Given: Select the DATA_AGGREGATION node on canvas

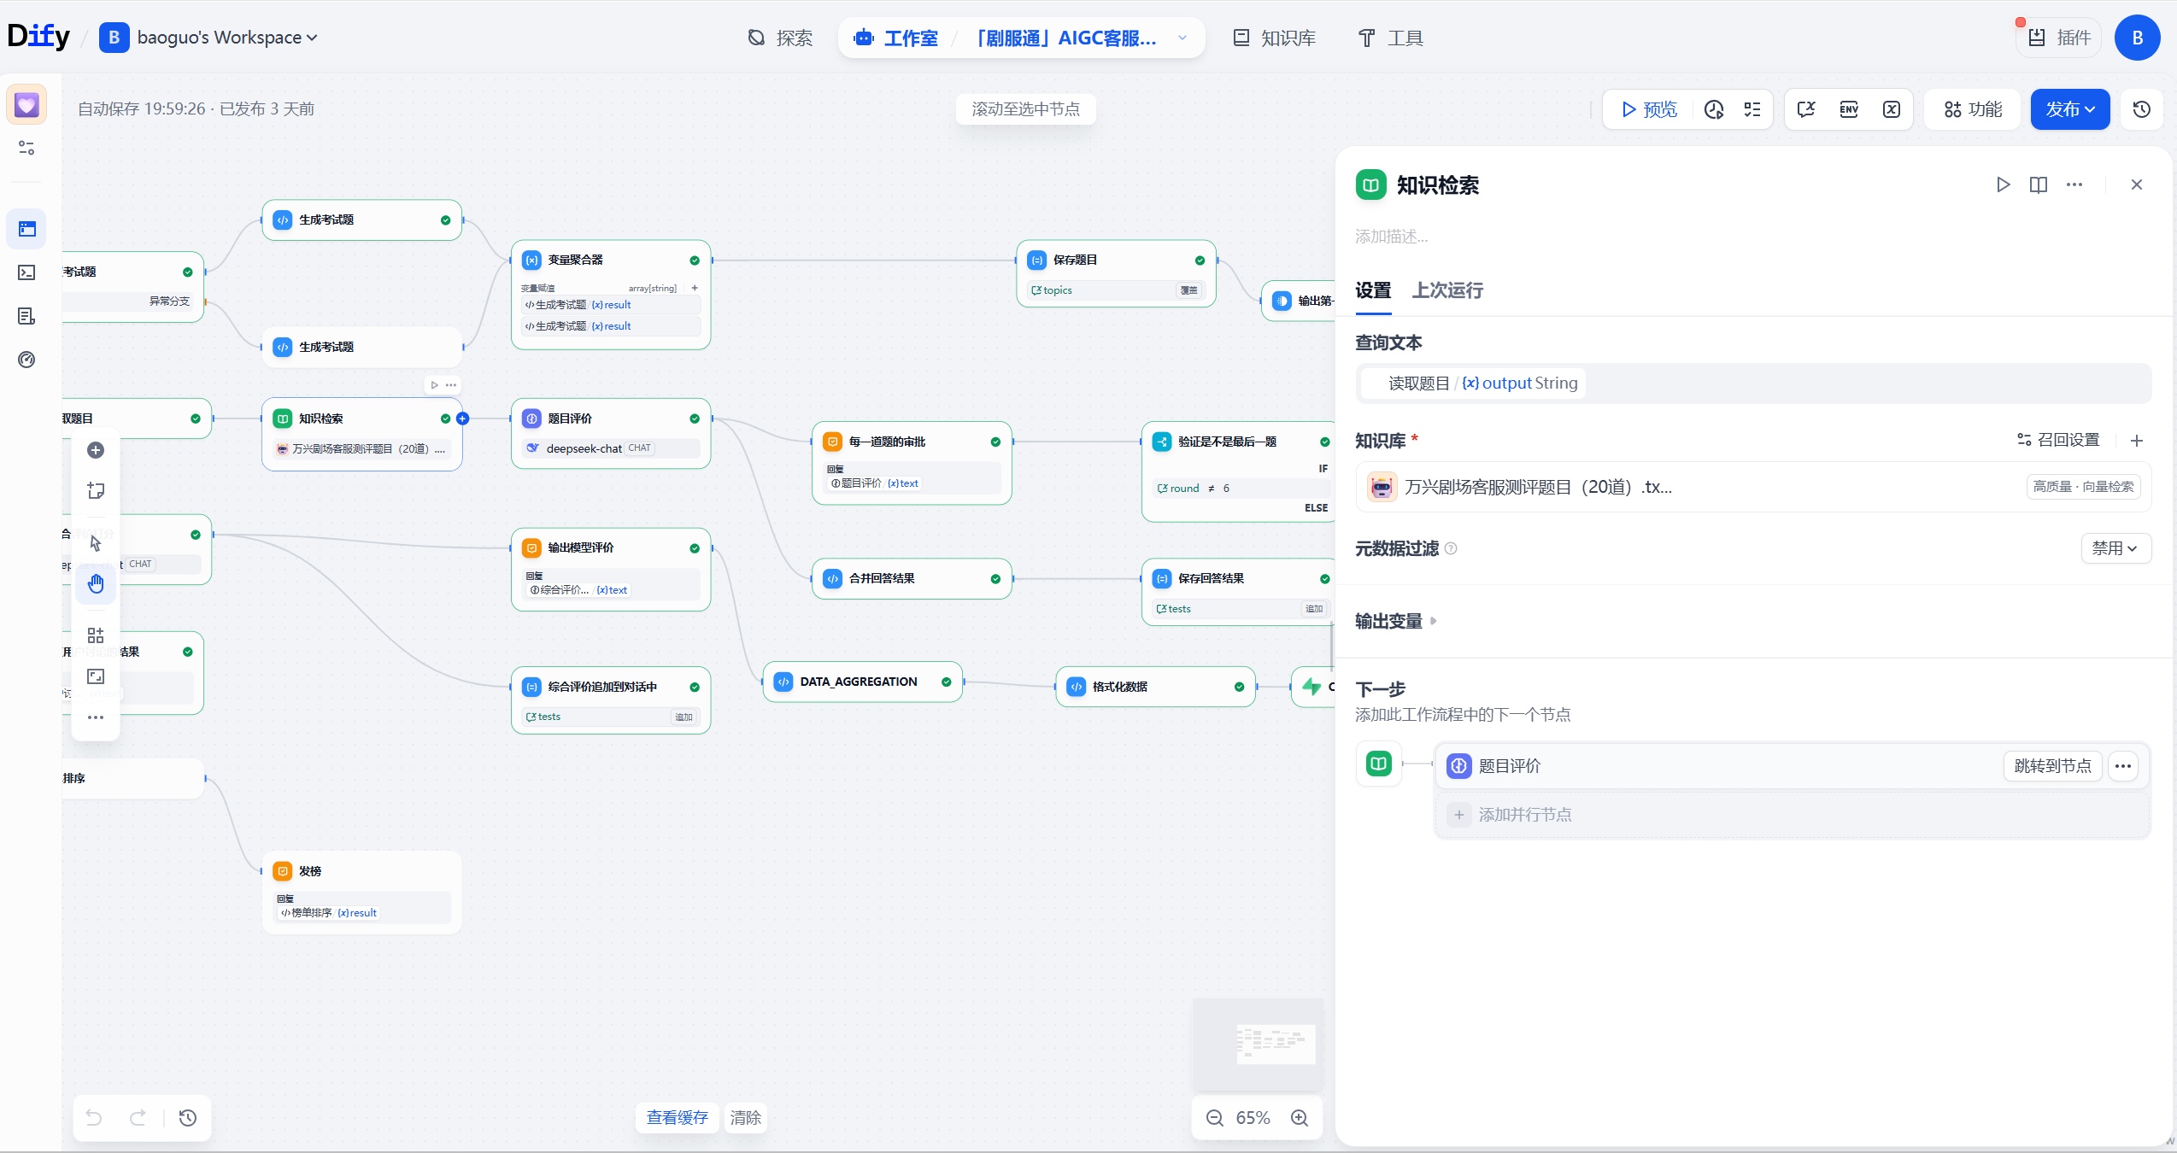Looking at the screenshot, I should tap(863, 682).
